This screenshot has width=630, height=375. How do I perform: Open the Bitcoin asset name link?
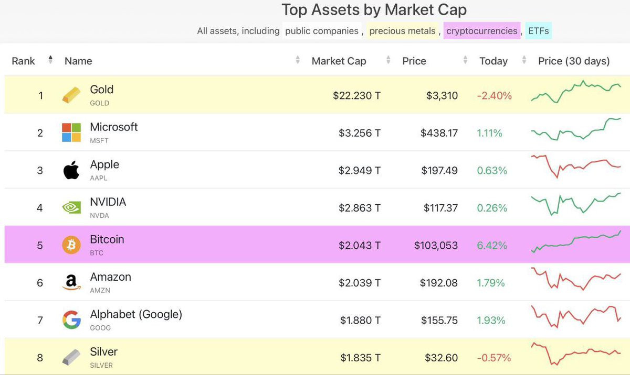point(107,239)
